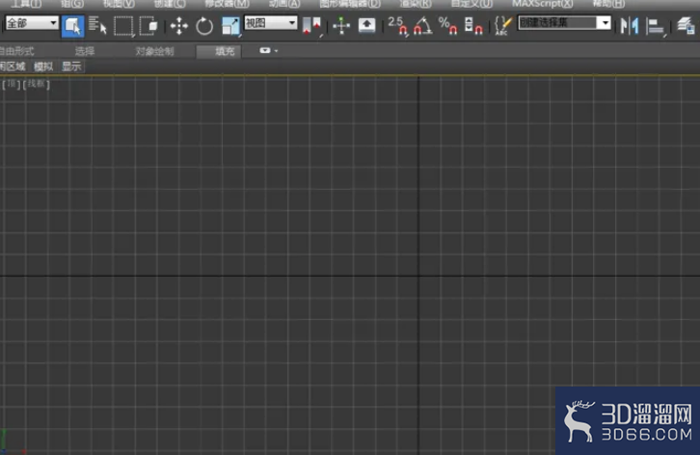The width and height of the screenshot is (700, 455).
Task: Click the Mirror tool icon
Action: (x=630, y=26)
